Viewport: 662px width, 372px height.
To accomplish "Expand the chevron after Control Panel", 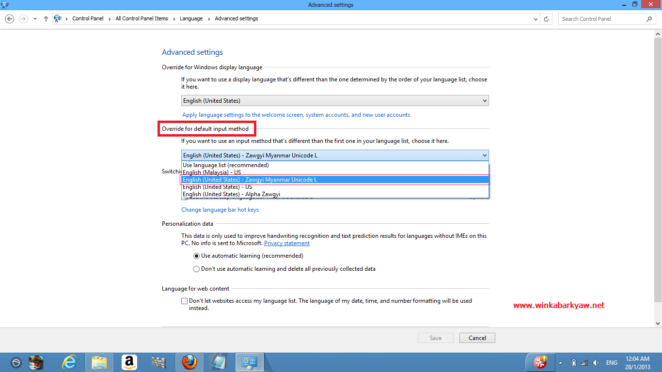I will coord(110,19).
